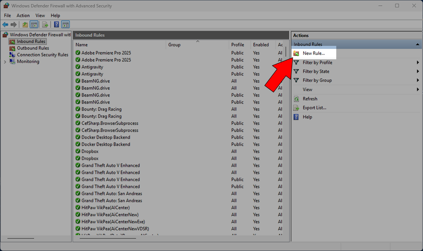Click New Rule... in Actions pane
This screenshot has height=251, width=423.
[314, 53]
